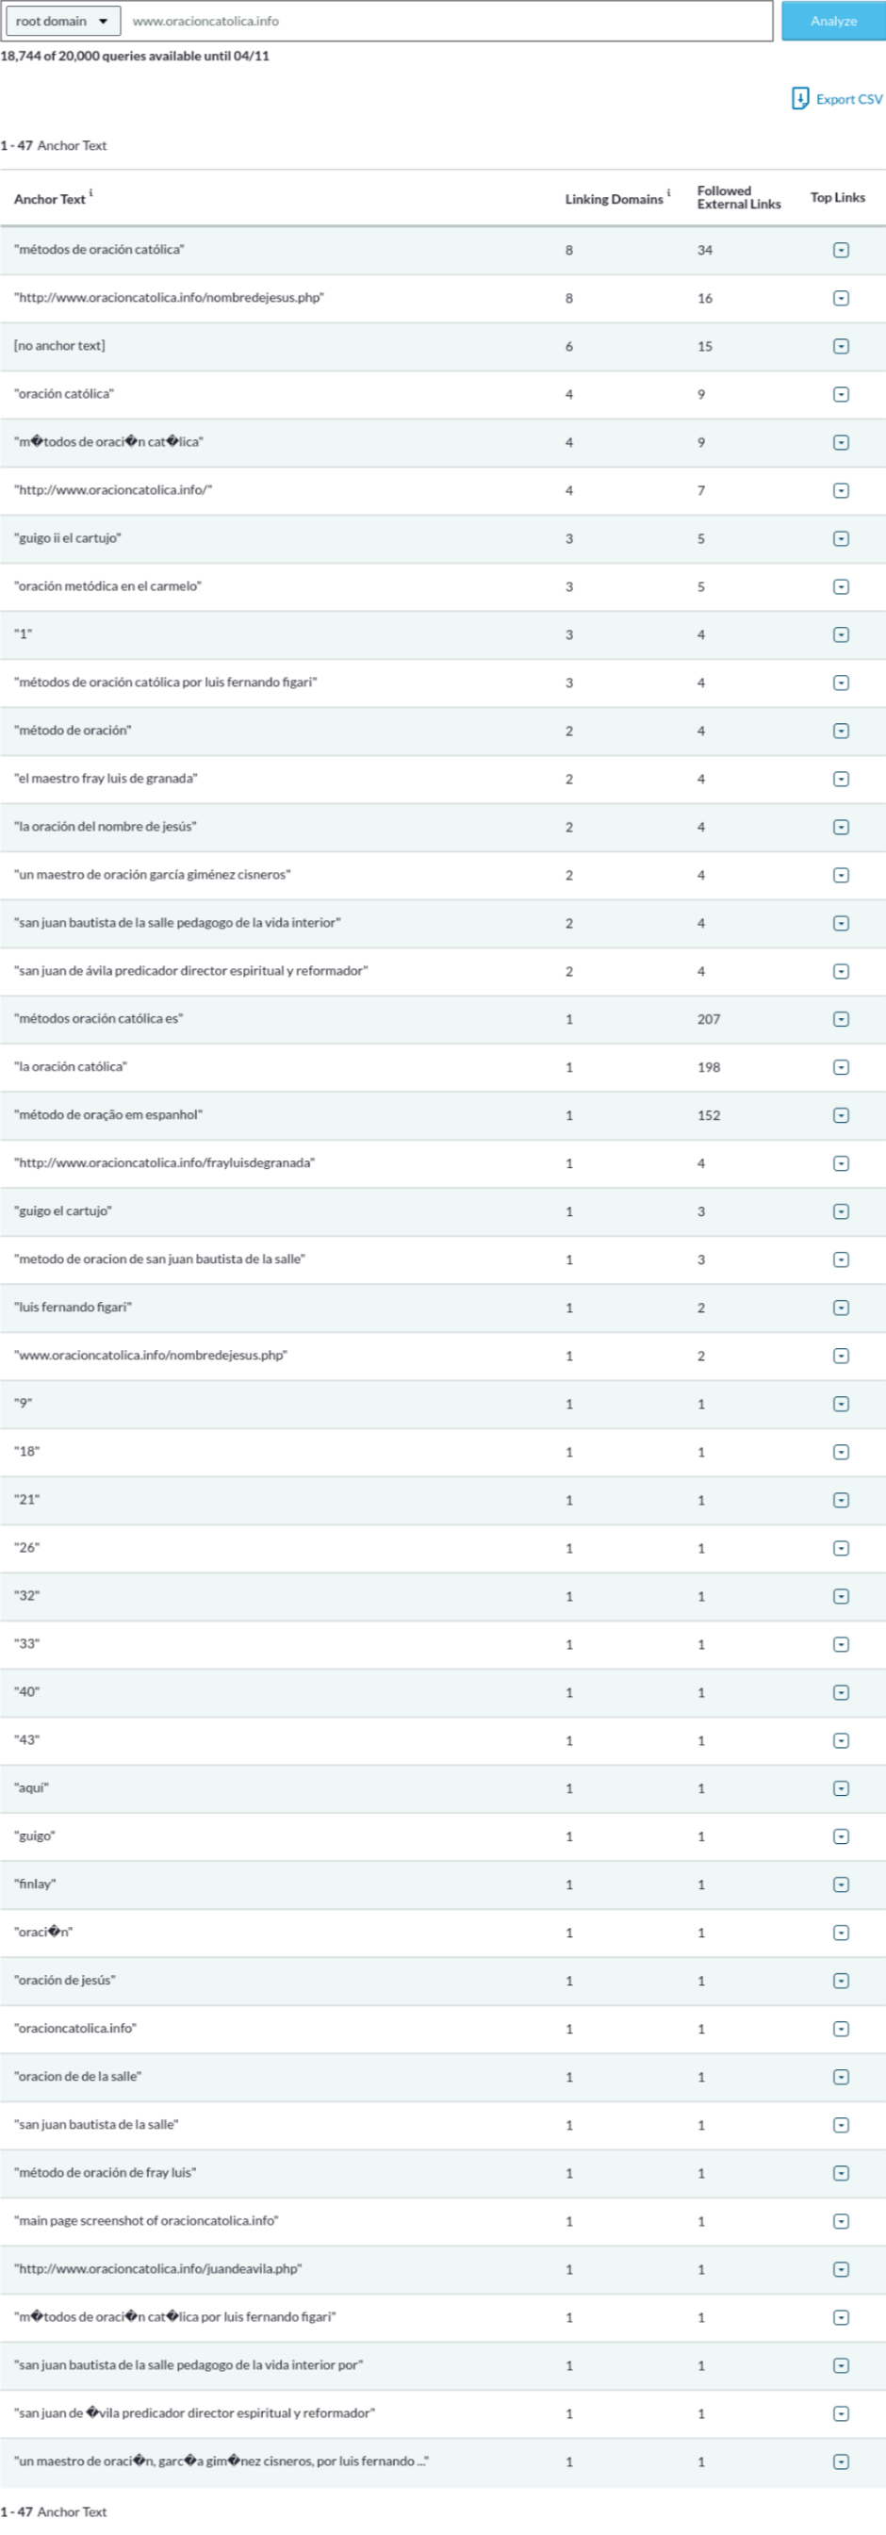
Task: Sort by Anchor Text column header
Action: 49,200
